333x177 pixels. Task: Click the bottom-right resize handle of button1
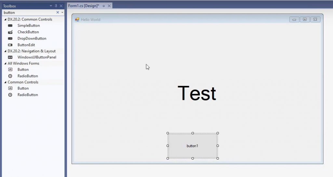click(x=218, y=159)
